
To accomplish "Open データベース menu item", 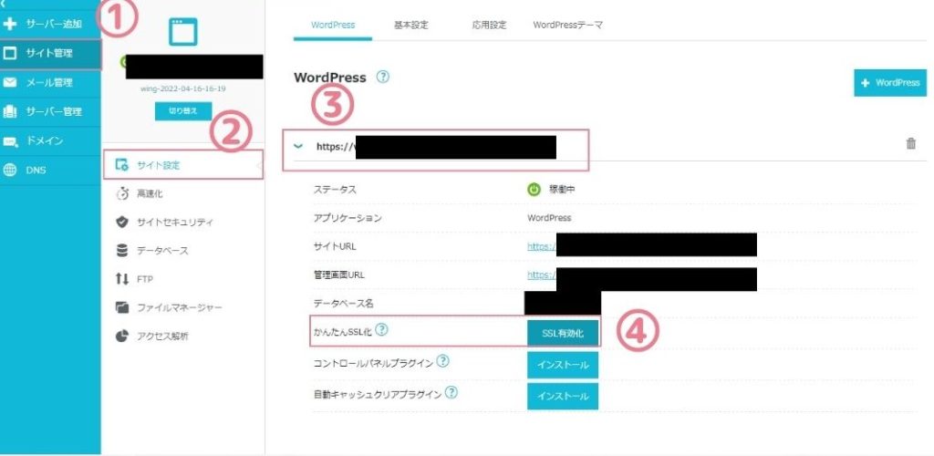I will (x=161, y=250).
